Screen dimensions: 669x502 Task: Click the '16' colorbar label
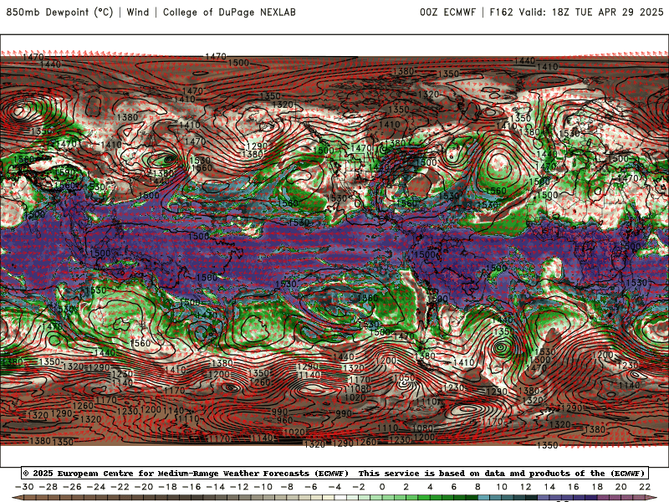(574, 487)
